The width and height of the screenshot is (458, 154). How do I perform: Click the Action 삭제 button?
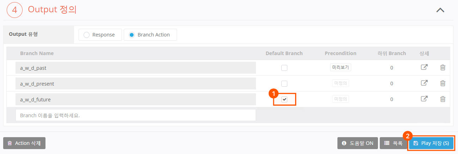(24, 143)
